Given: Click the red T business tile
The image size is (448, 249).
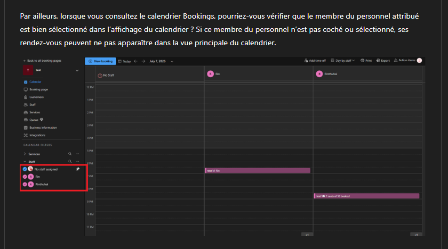Looking at the screenshot, I should click(x=28, y=70).
